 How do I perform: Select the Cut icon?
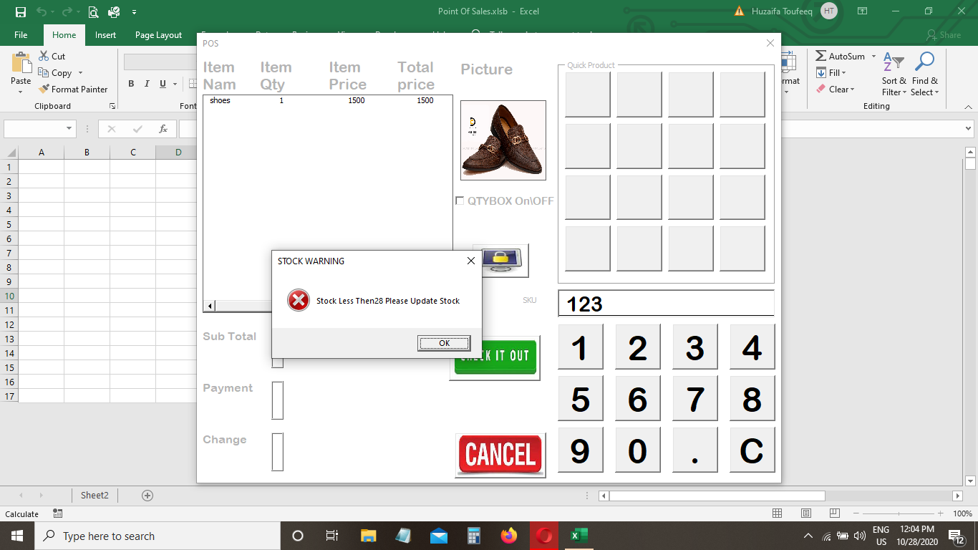pyautogui.click(x=45, y=56)
